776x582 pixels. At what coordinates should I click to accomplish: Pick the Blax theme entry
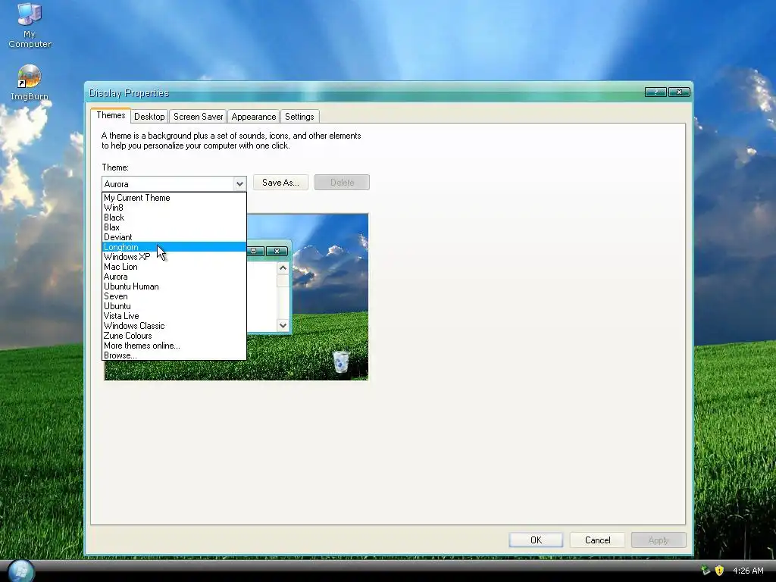point(174,227)
